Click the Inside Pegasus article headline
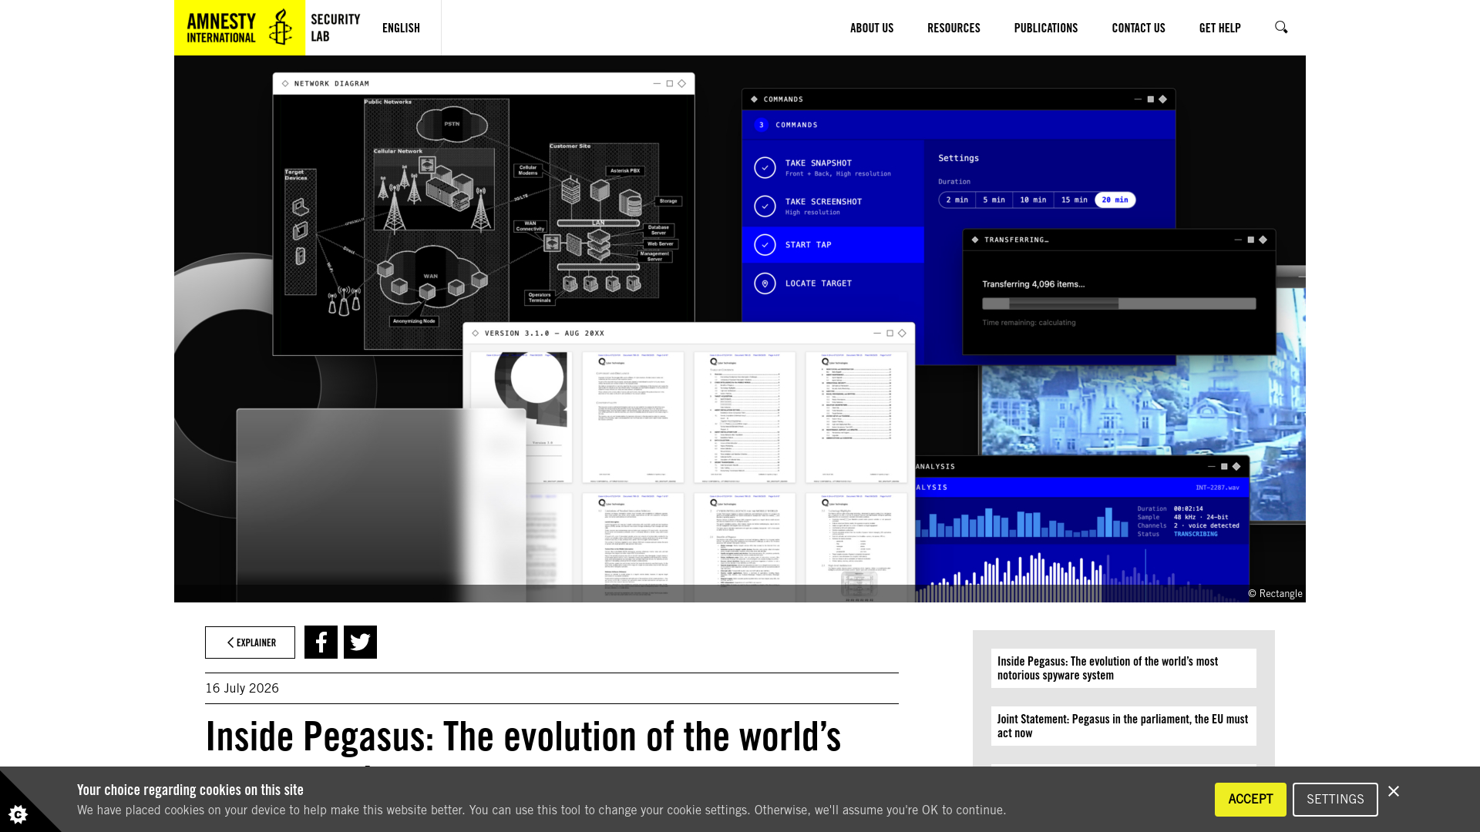The height and width of the screenshot is (832, 1480). 523,736
